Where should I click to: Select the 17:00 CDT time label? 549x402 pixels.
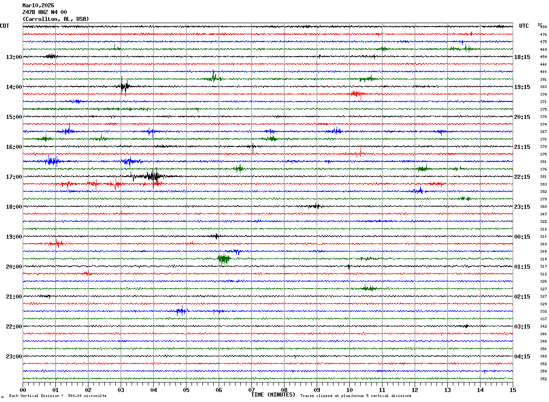pos(14,177)
